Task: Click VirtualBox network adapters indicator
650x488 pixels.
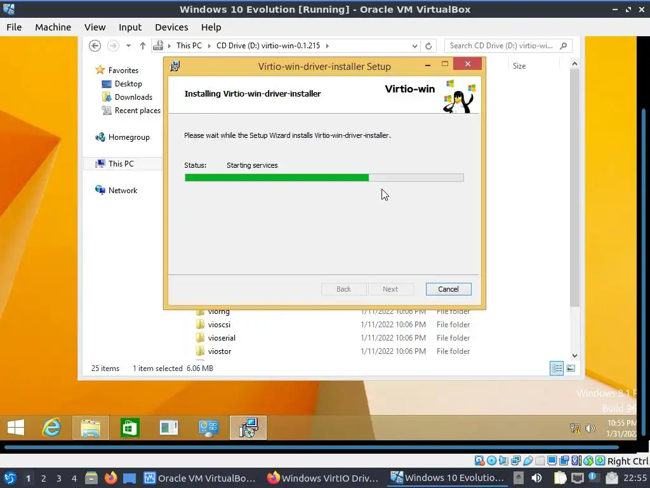Action: 515,461
